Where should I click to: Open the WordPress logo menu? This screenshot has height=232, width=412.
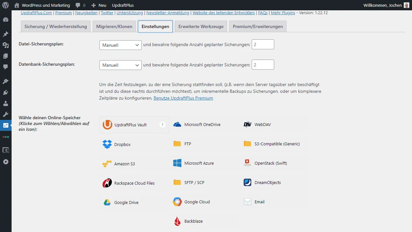[5, 5]
